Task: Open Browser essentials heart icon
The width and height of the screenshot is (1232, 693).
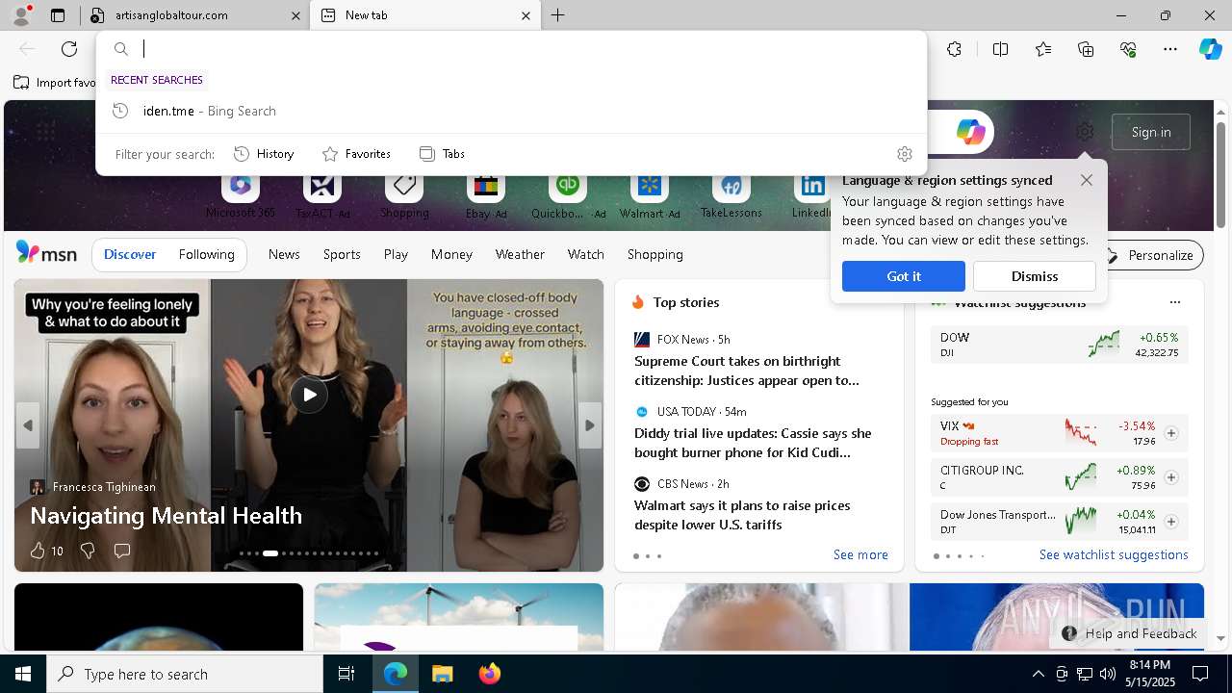Action: coord(1128,49)
